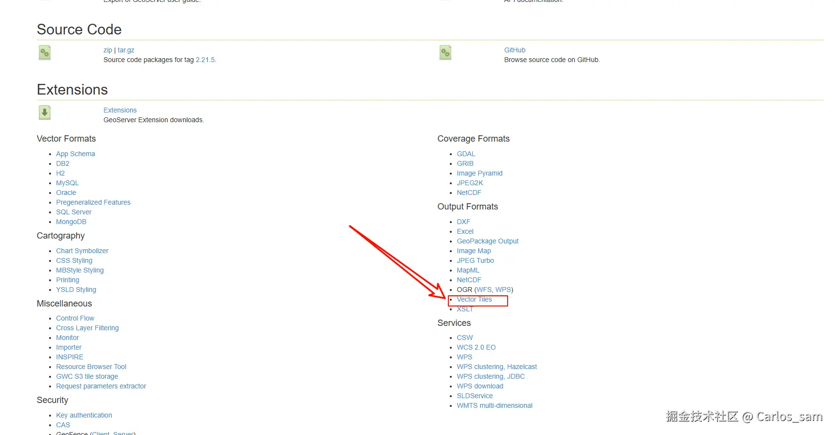Click the WPS link beside OGR
Image resolution: width=835 pixels, height=435 pixels.
(x=503, y=290)
